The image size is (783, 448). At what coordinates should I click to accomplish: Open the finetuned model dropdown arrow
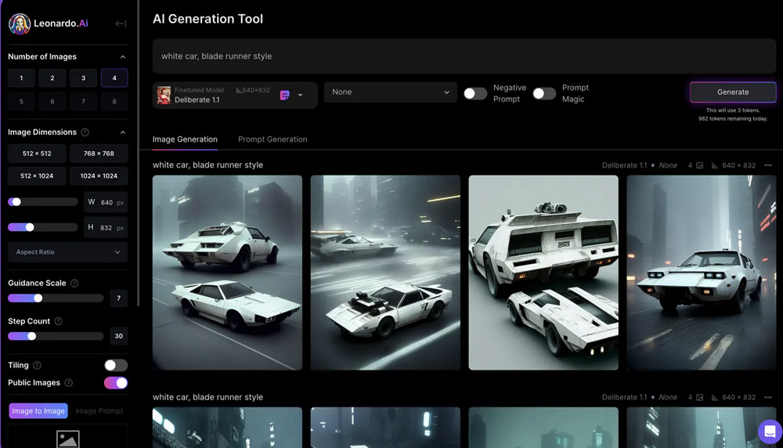pyautogui.click(x=300, y=95)
